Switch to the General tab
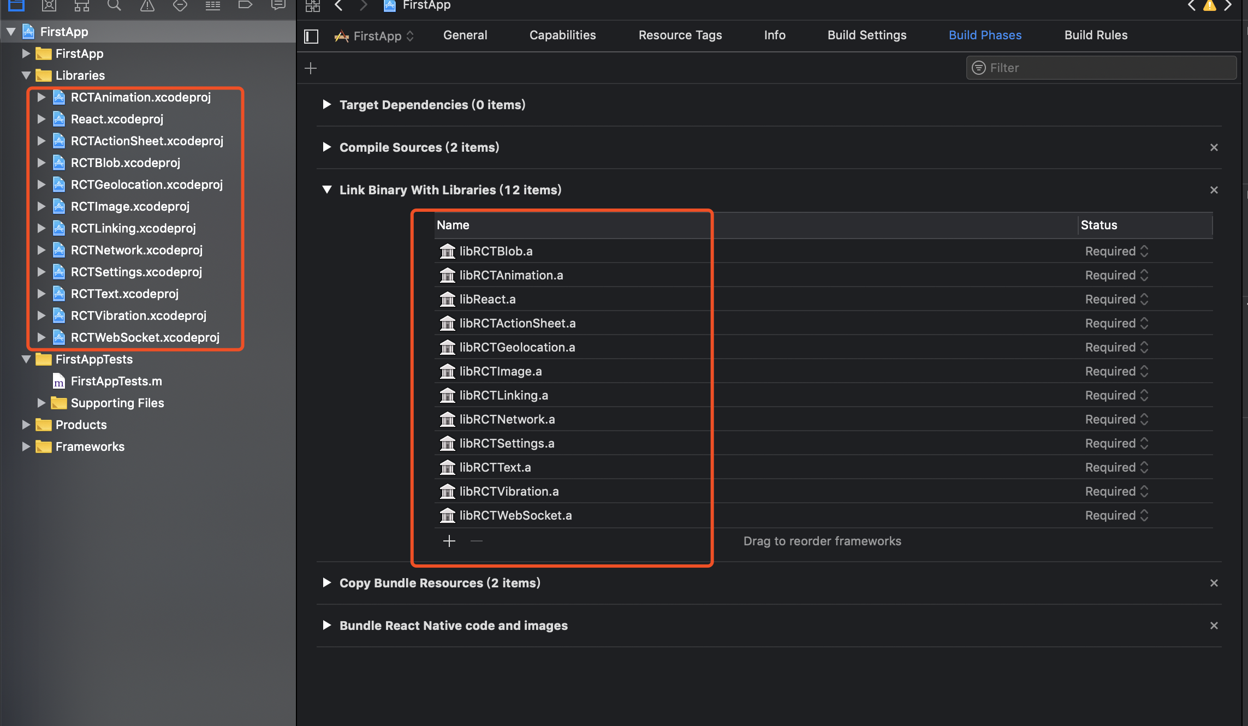The width and height of the screenshot is (1248, 726). [x=465, y=35]
